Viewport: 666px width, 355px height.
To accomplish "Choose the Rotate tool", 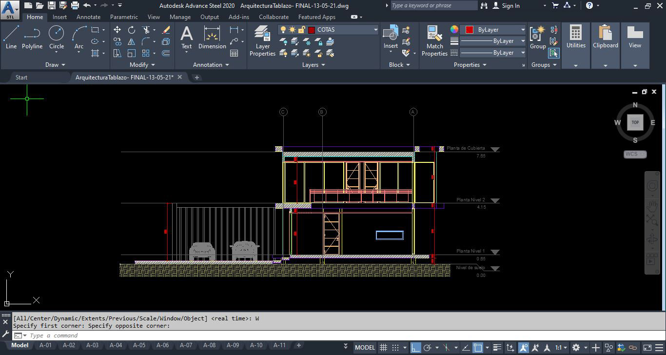I will click(132, 30).
